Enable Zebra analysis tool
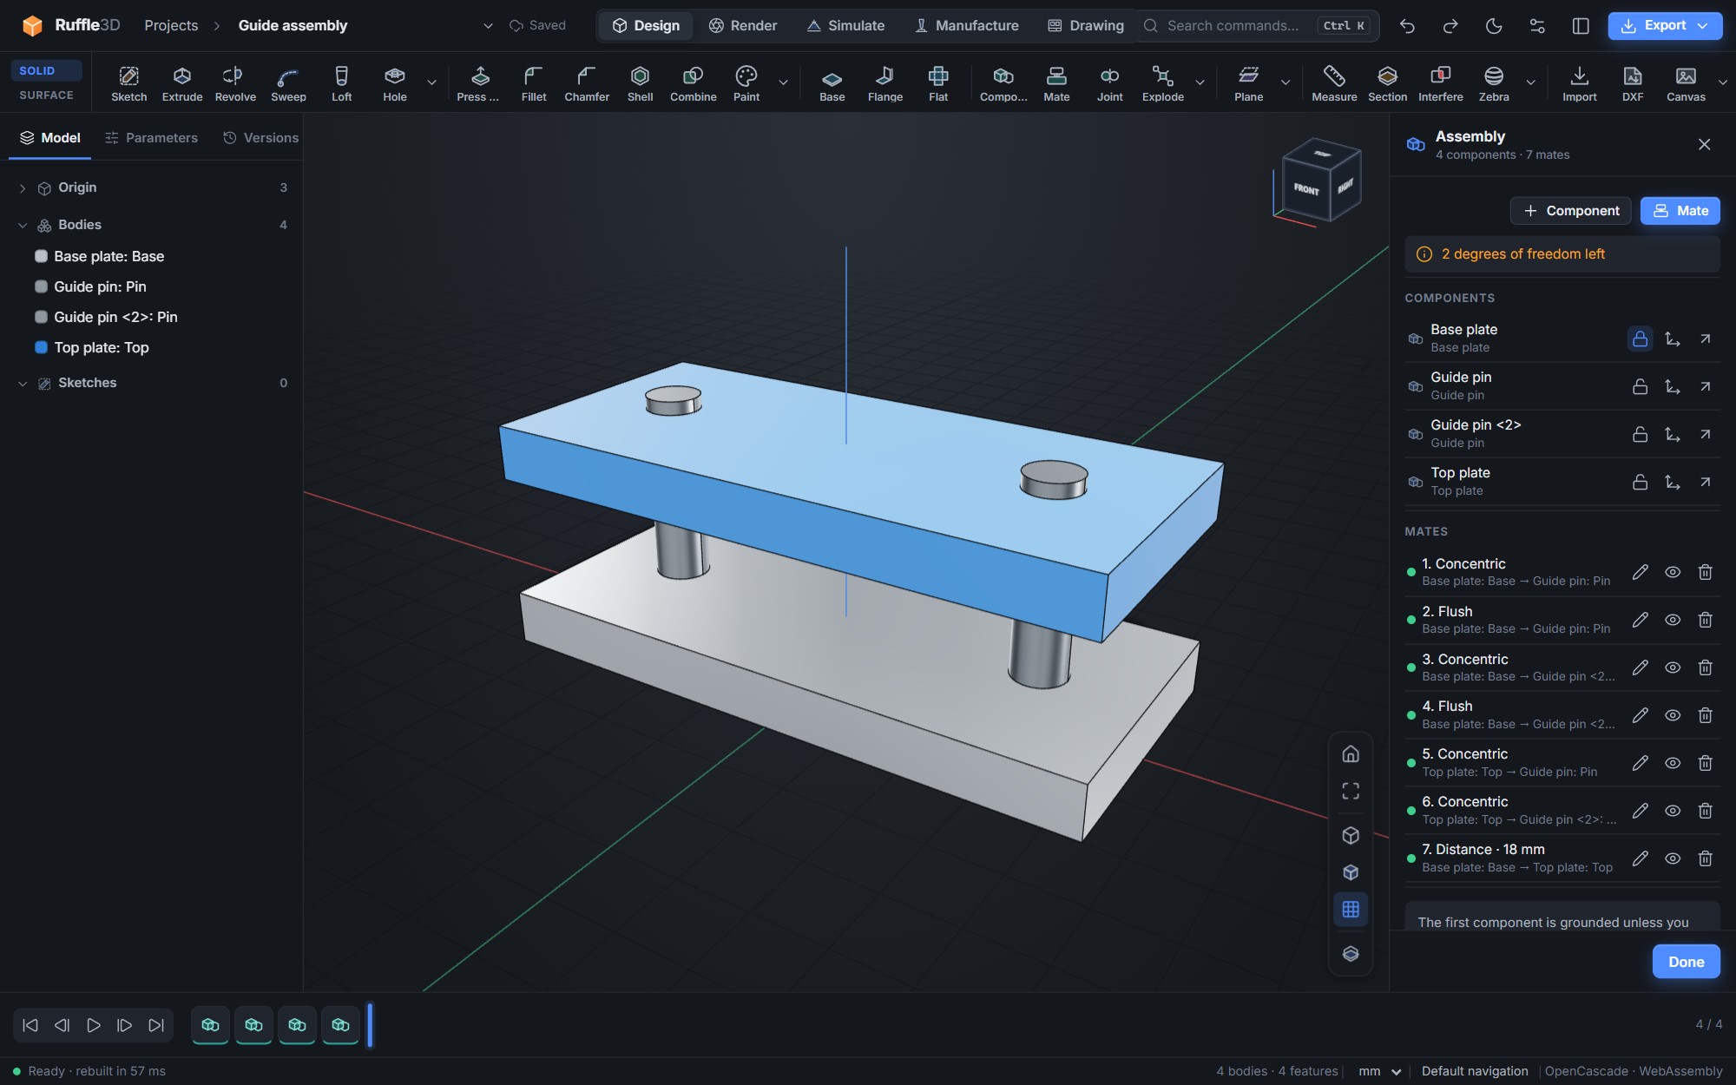Screen dimensions: 1736x1085 point(1493,84)
